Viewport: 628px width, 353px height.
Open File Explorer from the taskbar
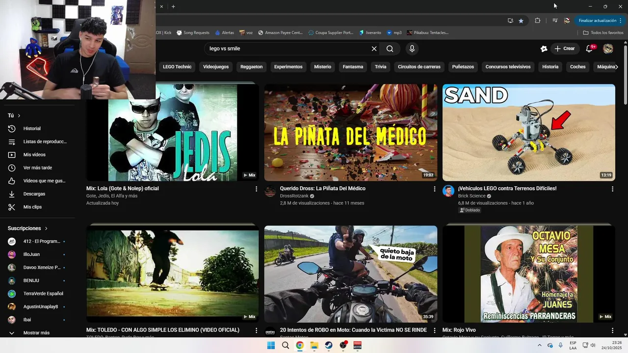coord(314,345)
